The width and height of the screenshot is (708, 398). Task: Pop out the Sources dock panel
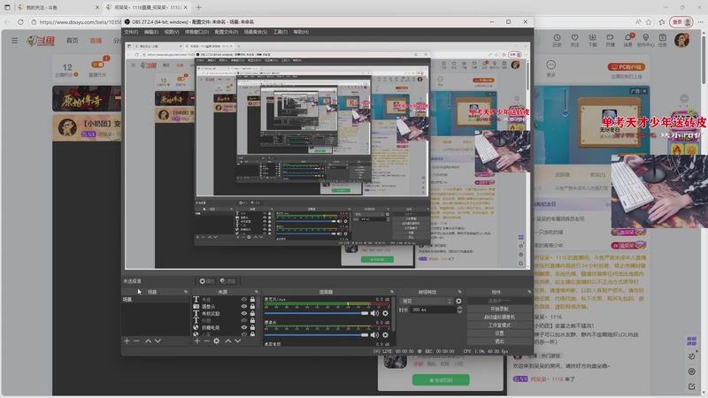click(257, 292)
